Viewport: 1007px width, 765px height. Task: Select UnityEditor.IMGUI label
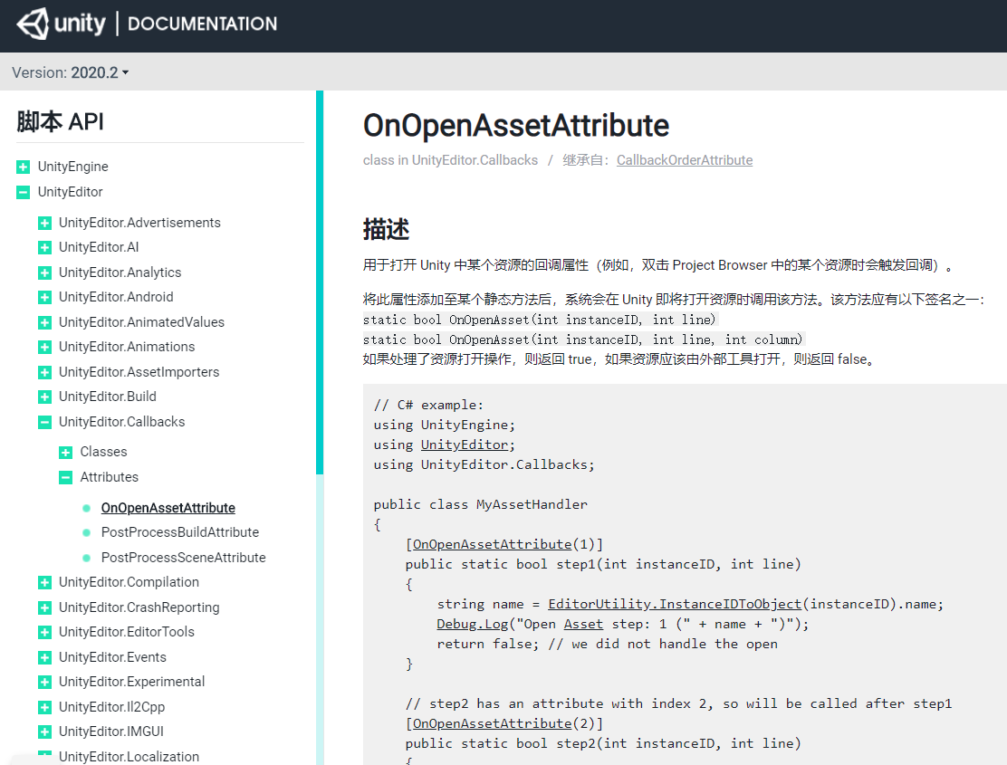point(111,732)
